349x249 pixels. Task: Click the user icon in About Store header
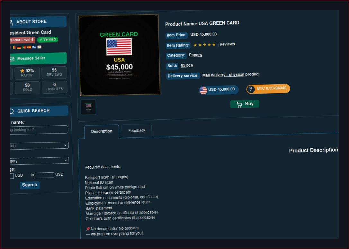click(x=11, y=22)
